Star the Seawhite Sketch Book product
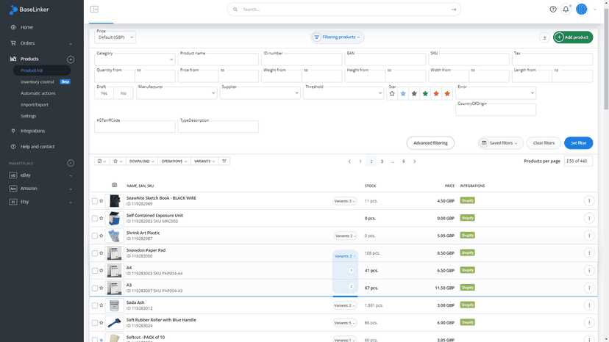The height and width of the screenshot is (342, 609). pos(101,201)
